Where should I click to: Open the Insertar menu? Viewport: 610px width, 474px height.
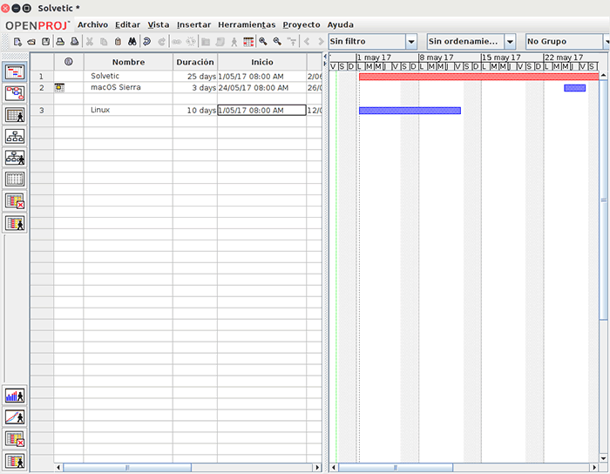point(193,25)
